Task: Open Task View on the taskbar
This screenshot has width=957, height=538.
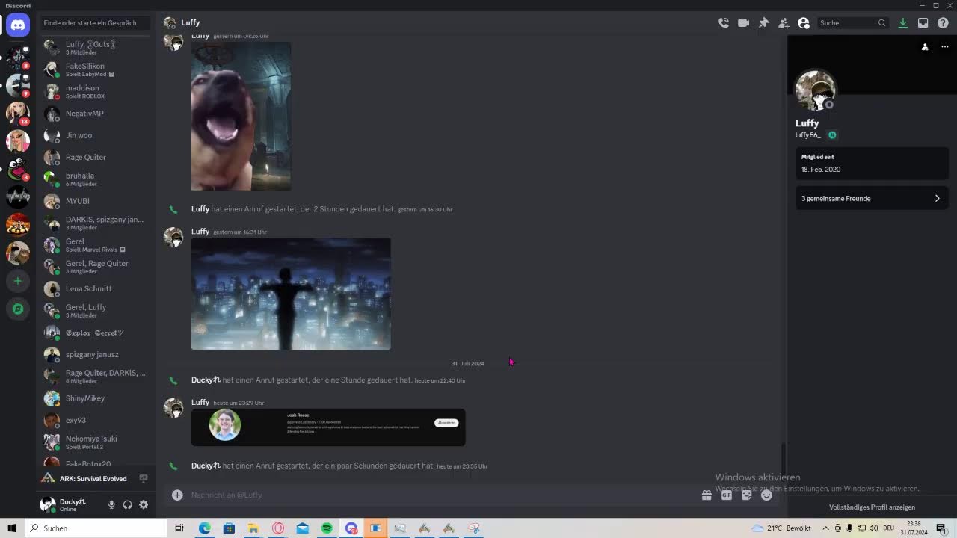Action: pos(179,528)
